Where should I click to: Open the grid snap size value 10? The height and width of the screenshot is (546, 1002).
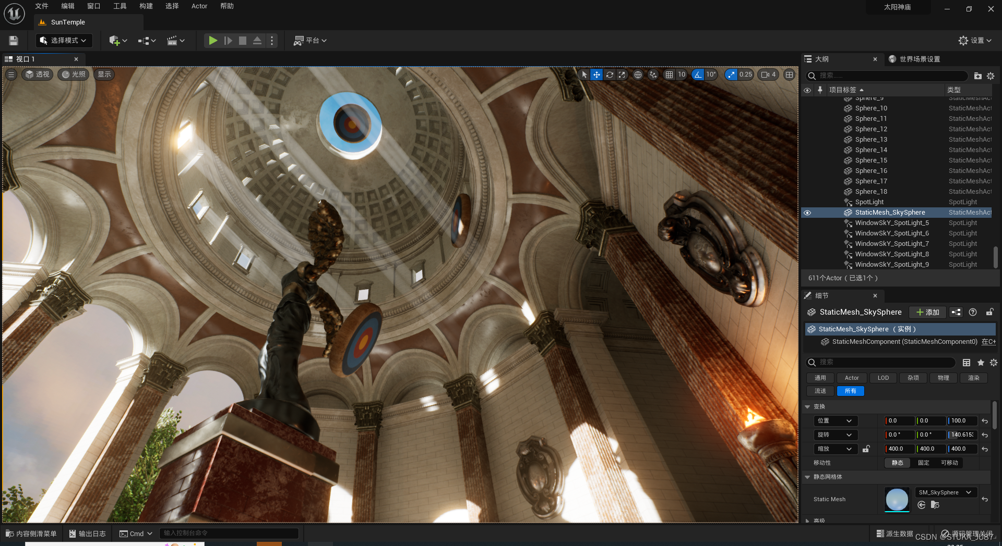point(682,75)
